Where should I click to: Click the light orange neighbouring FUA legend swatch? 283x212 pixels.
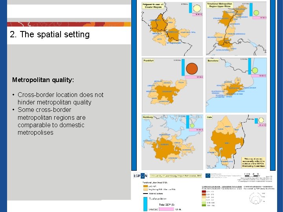tap(145, 190)
